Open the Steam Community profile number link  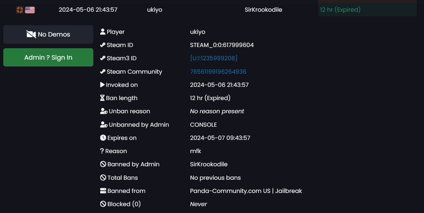tap(218, 72)
